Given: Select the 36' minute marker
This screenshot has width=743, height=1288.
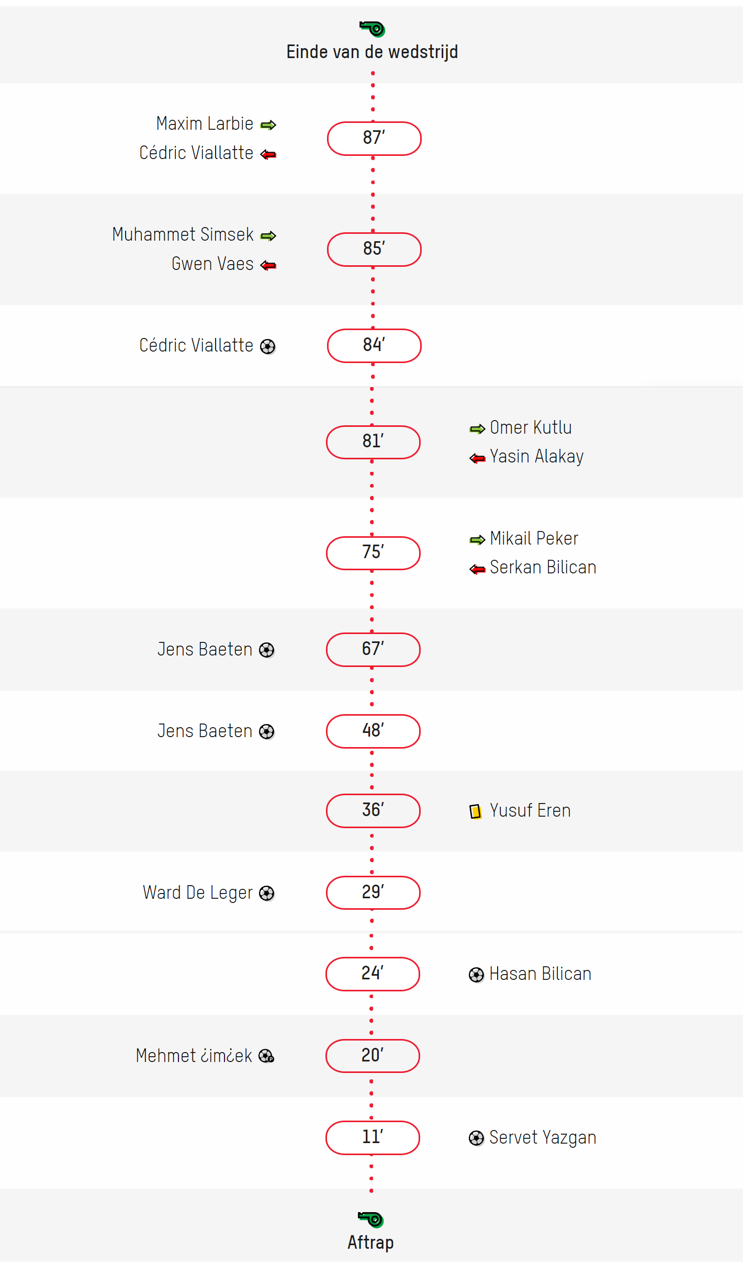Looking at the screenshot, I should click(x=373, y=811).
